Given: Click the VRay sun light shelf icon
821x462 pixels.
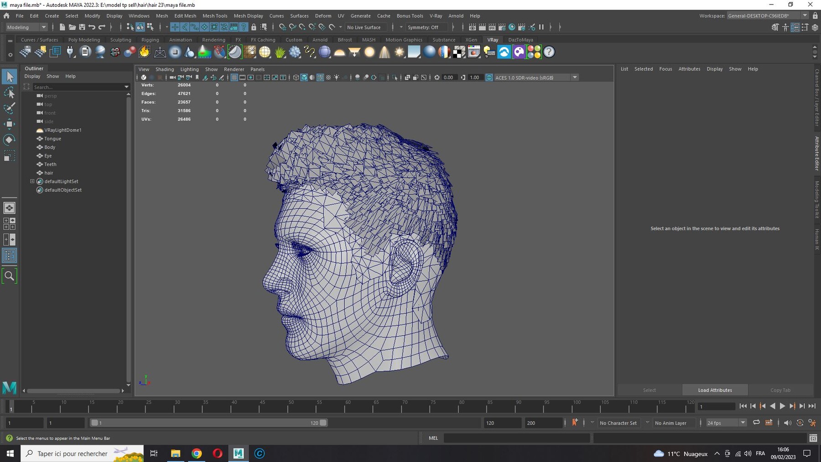Looking at the screenshot, I should tap(400, 52).
